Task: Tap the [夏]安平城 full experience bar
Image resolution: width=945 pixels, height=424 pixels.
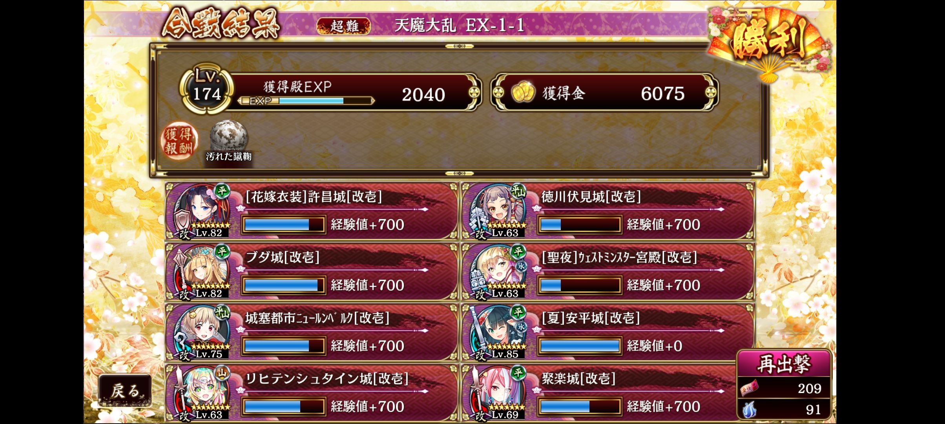Action: [579, 346]
